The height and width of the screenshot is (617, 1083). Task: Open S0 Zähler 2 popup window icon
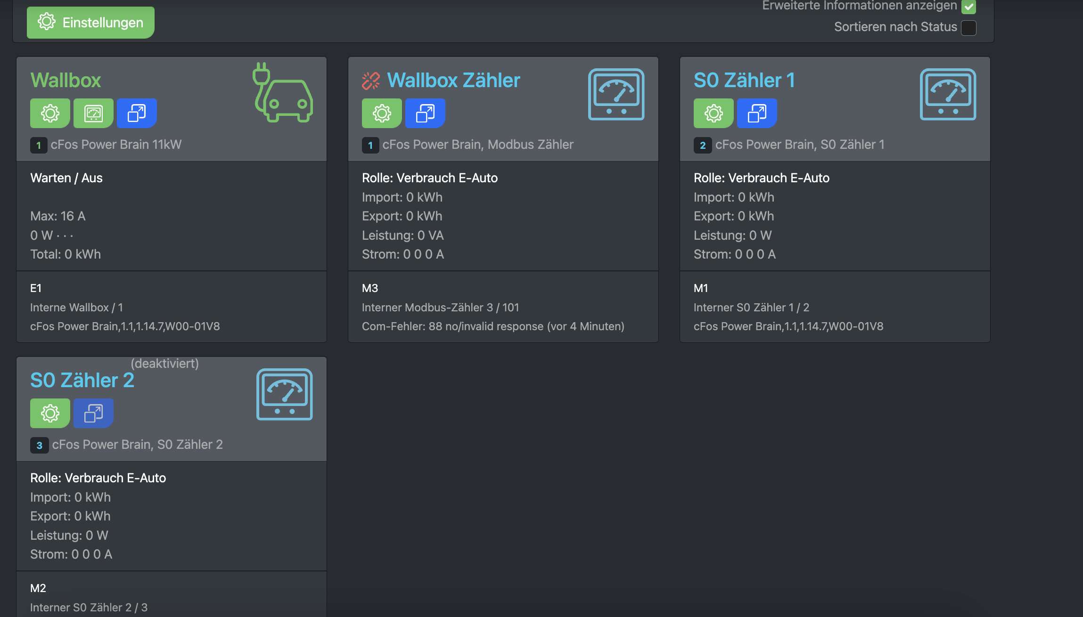coord(93,413)
